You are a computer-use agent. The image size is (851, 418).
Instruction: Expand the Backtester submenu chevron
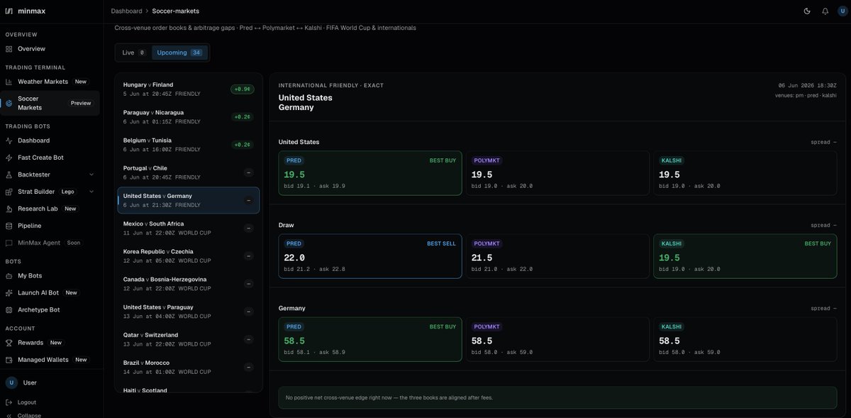(91, 175)
